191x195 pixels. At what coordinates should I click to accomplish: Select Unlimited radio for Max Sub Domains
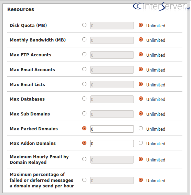click(141, 113)
